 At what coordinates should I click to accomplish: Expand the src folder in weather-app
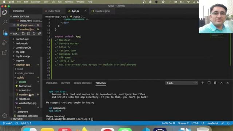click(19, 107)
